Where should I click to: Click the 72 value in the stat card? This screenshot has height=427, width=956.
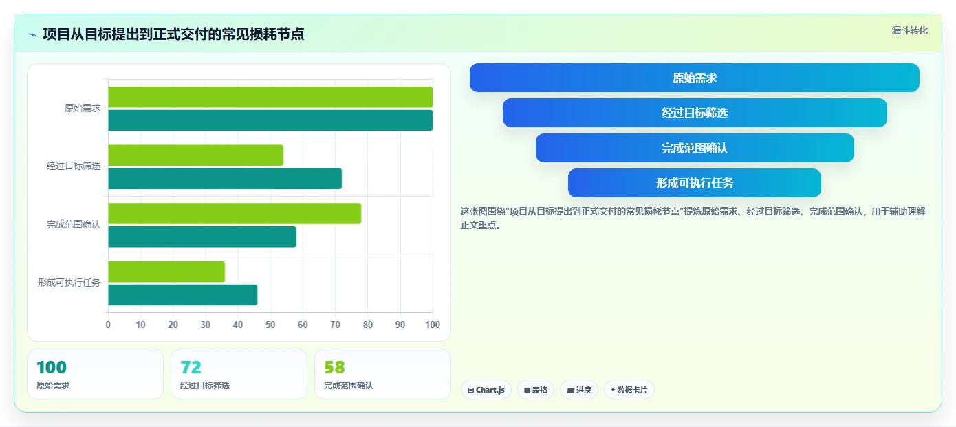click(x=191, y=368)
